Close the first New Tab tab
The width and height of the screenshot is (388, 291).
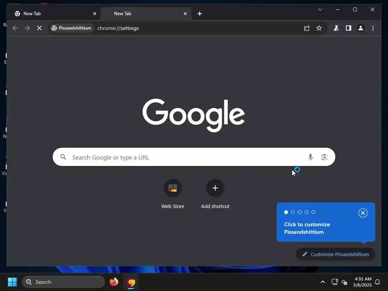(94, 14)
